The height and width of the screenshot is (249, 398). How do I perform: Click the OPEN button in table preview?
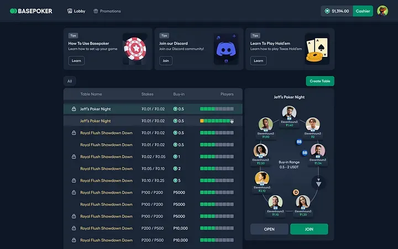[x=269, y=229]
